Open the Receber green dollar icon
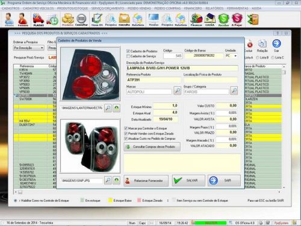Screen dimensions: 301x226 [223, 20]
